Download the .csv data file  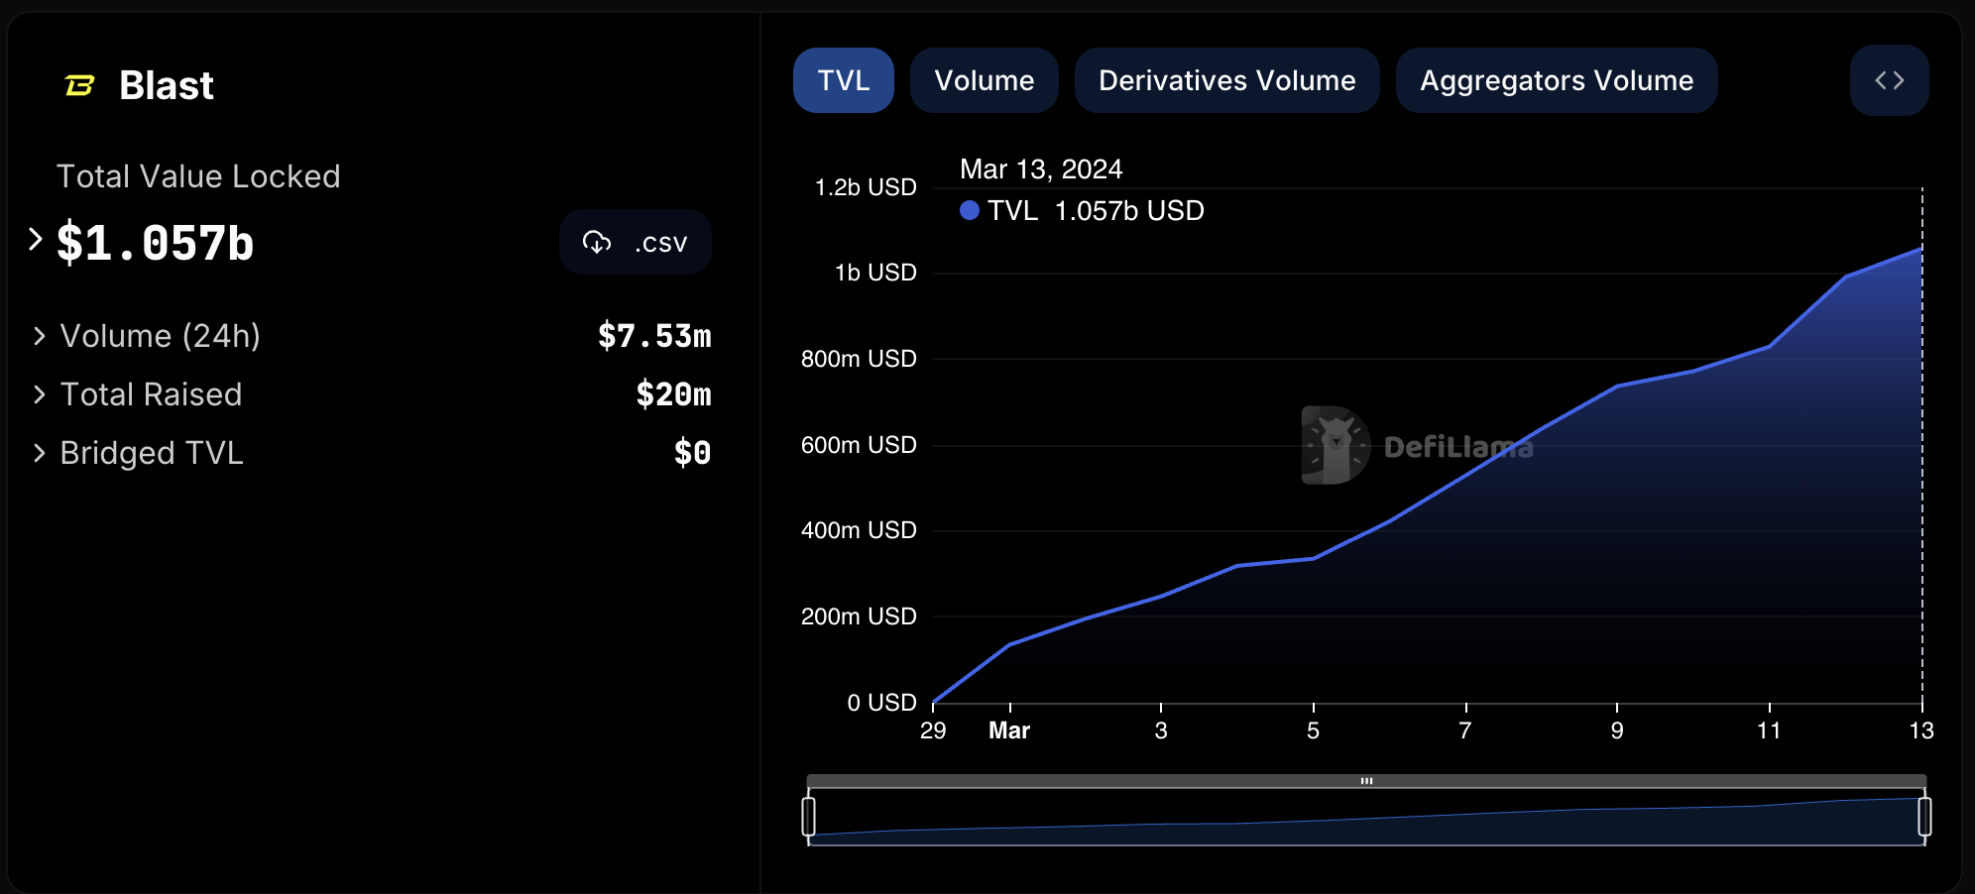point(636,242)
